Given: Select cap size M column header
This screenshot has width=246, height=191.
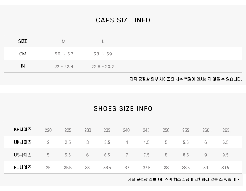Looking at the screenshot, I should [x=64, y=41].
